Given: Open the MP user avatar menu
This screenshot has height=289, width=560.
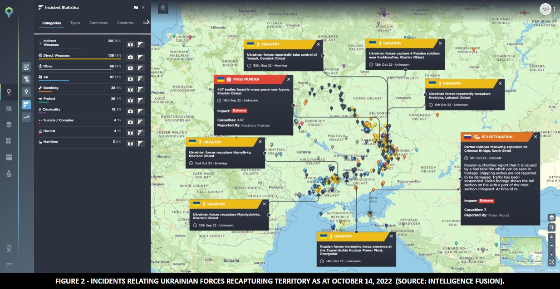Looking at the screenshot, I should click(545, 9).
